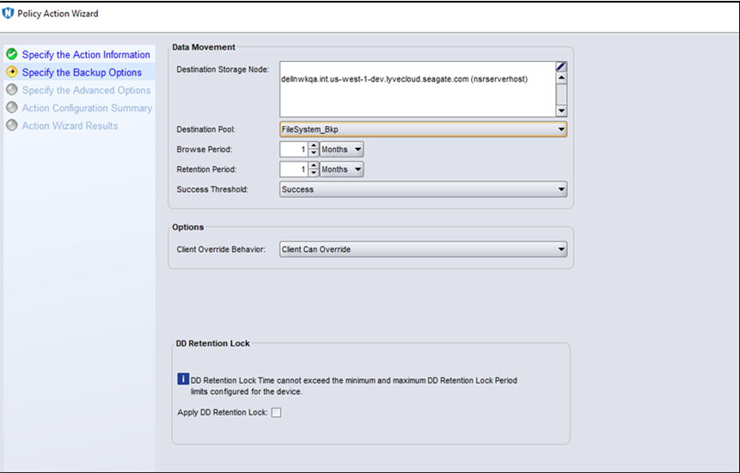Click the storage node scrollbar thumb
The image size is (740, 473).
coord(561,95)
